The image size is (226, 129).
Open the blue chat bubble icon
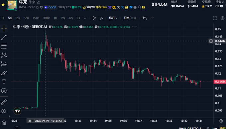coord(131,7)
